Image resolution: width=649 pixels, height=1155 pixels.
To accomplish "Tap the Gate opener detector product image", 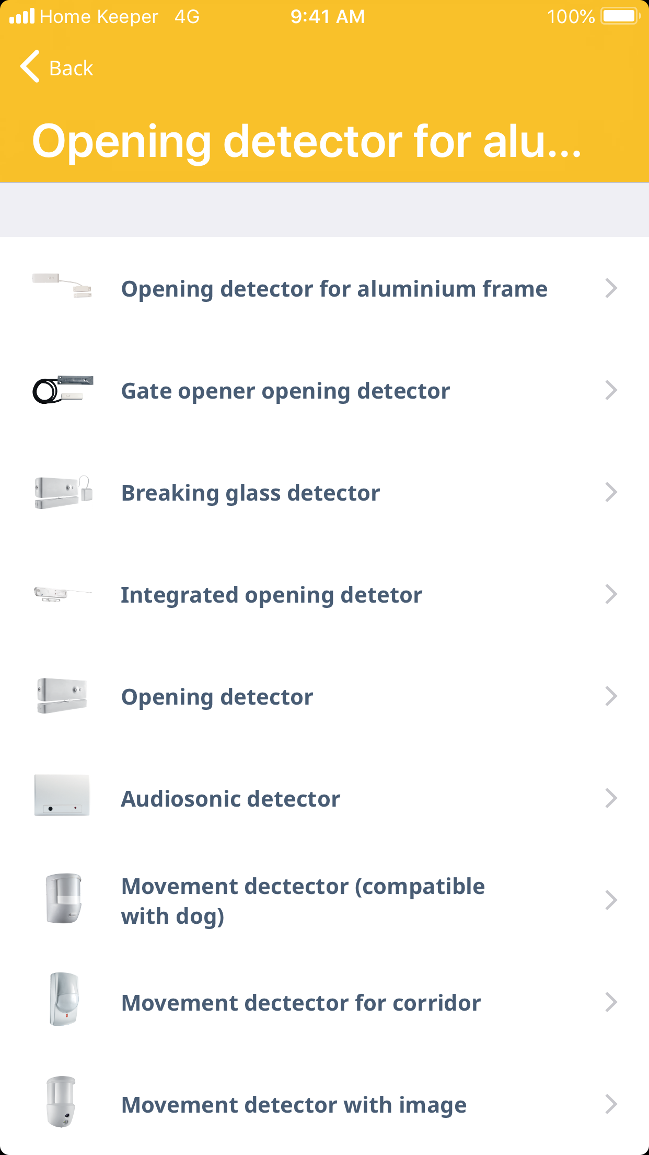I will [x=63, y=390].
